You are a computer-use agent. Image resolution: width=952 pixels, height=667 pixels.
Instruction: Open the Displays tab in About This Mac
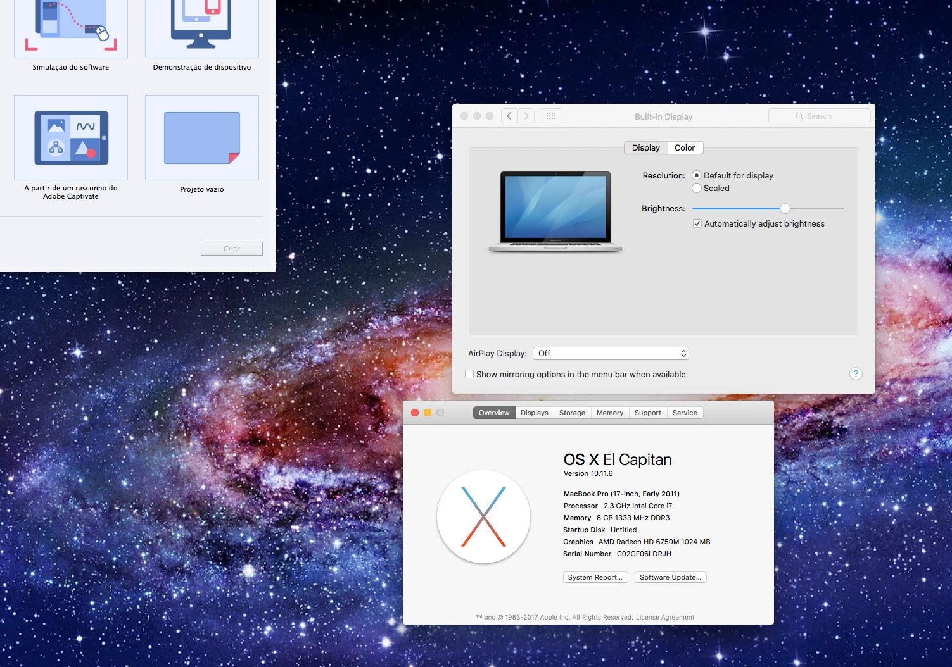point(535,413)
